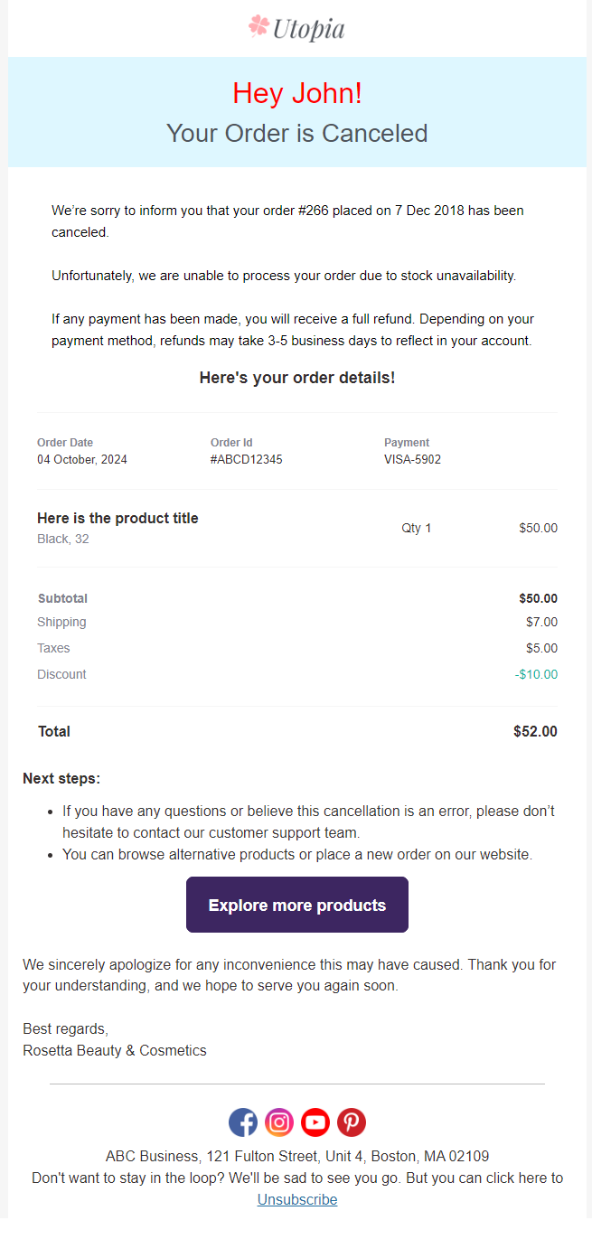Screen dimensions: 592x1239
Task: Open the Instagram social icon
Action: point(279,1122)
